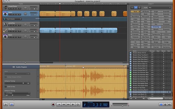Open the Scale dropdown set to Any

(160, 8)
